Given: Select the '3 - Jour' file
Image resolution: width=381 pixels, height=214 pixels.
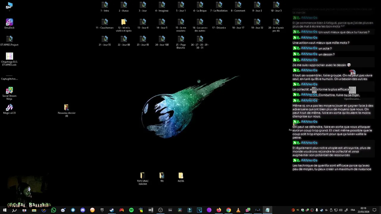Looking at the screenshot, I should (x=143, y=7).
